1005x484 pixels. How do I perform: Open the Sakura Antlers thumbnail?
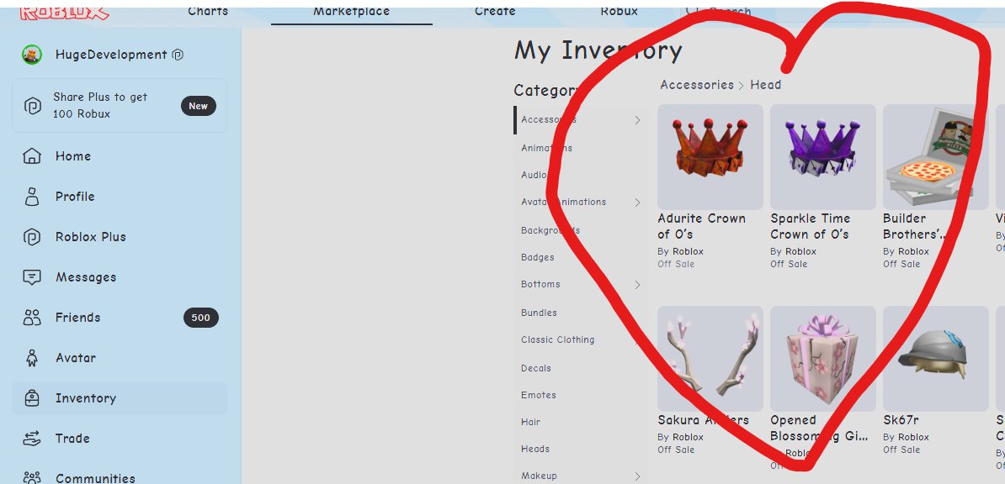tap(710, 359)
